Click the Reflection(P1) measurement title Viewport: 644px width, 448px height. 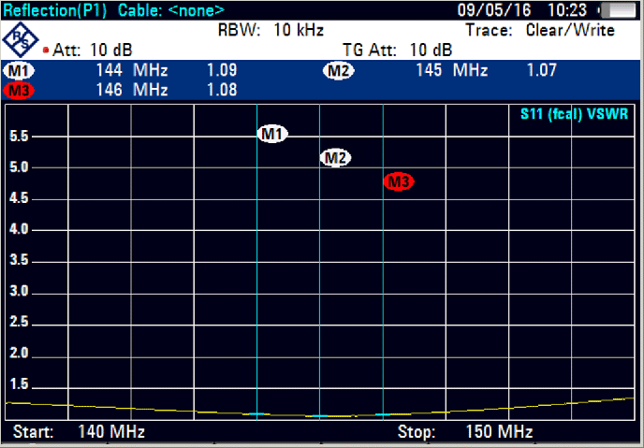[x=55, y=11]
